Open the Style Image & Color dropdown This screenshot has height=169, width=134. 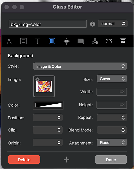(x=80, y=66)
